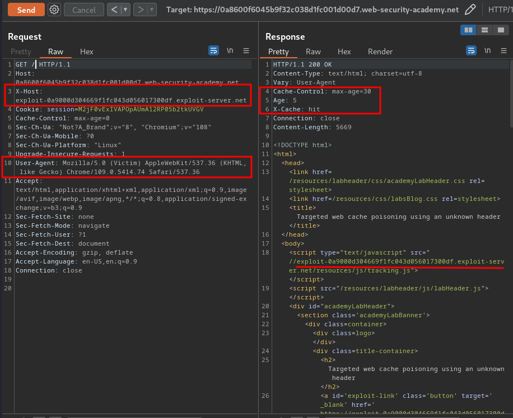Click the exploit-server tracking.js script URL
The width and height of the screenshot is (513, 418).
click(x=397, y=266)
